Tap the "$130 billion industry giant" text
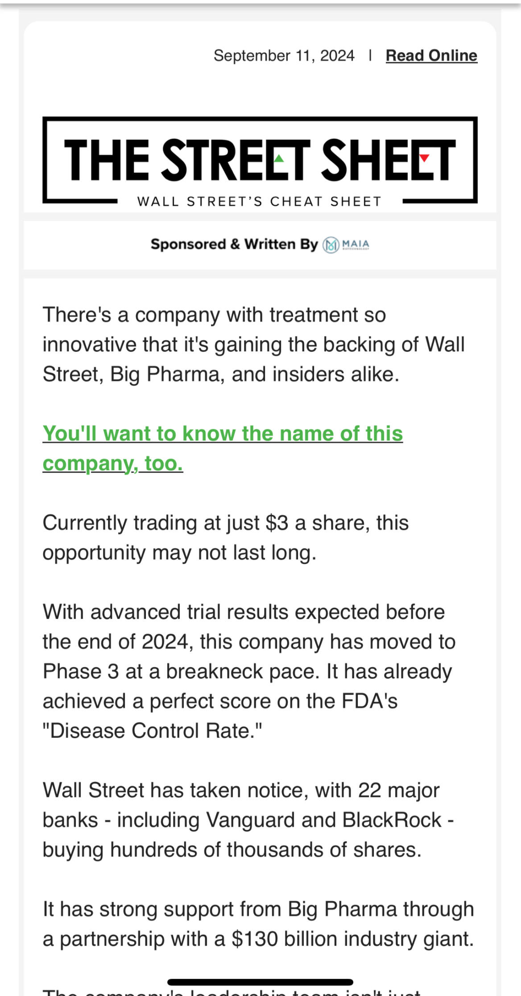The height and width of the screenshot is (996, 521). click(x=352, y=939)
